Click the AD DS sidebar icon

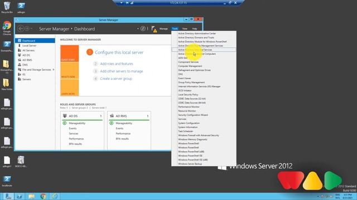pos(20,55)
